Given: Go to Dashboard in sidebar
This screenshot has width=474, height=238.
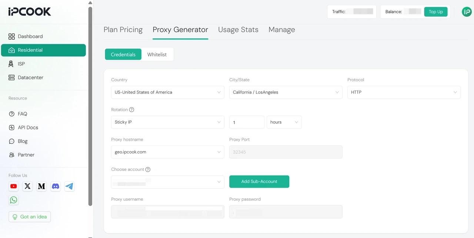Looking at the screenshot, I should click(x=43, y=36).
